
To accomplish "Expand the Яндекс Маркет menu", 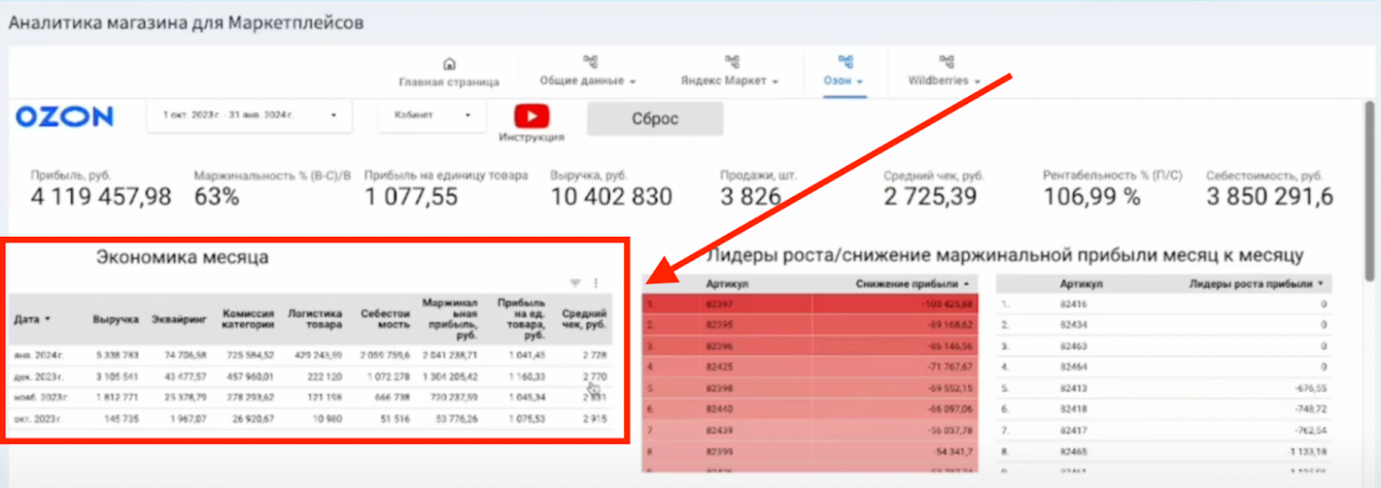I will coord(729,81).
